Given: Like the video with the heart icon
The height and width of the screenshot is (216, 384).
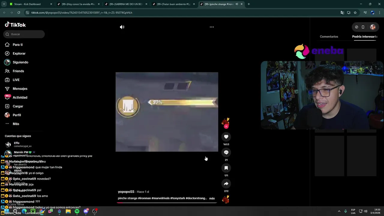Looking at the screenshot, I should [226, 137].
